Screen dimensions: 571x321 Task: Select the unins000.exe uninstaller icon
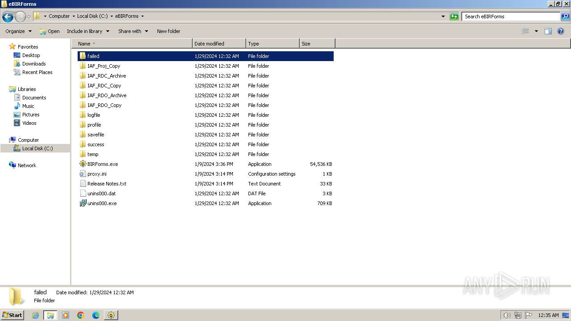[83, 203]
